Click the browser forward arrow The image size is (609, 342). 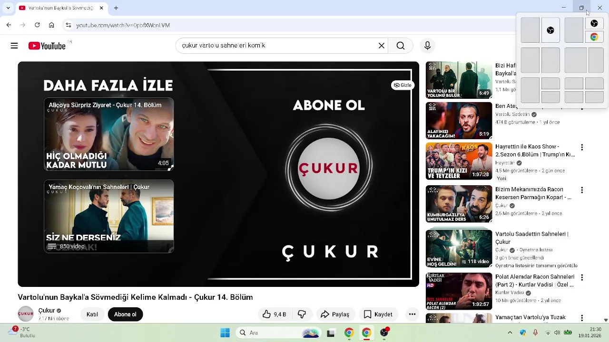coord(23,25)
